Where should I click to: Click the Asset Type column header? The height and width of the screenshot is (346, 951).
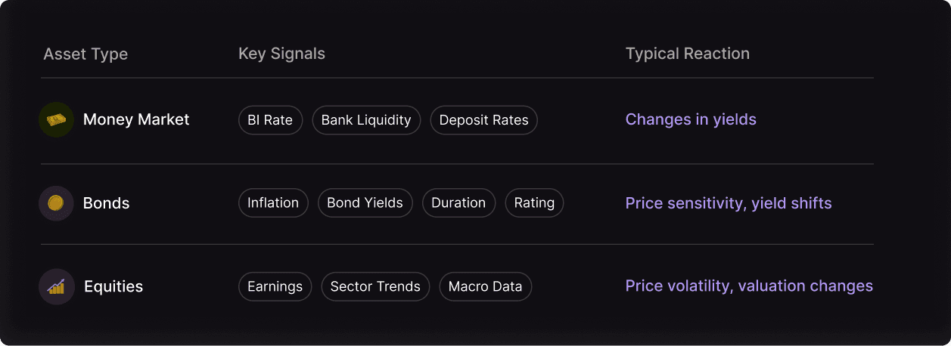[85, 54]
